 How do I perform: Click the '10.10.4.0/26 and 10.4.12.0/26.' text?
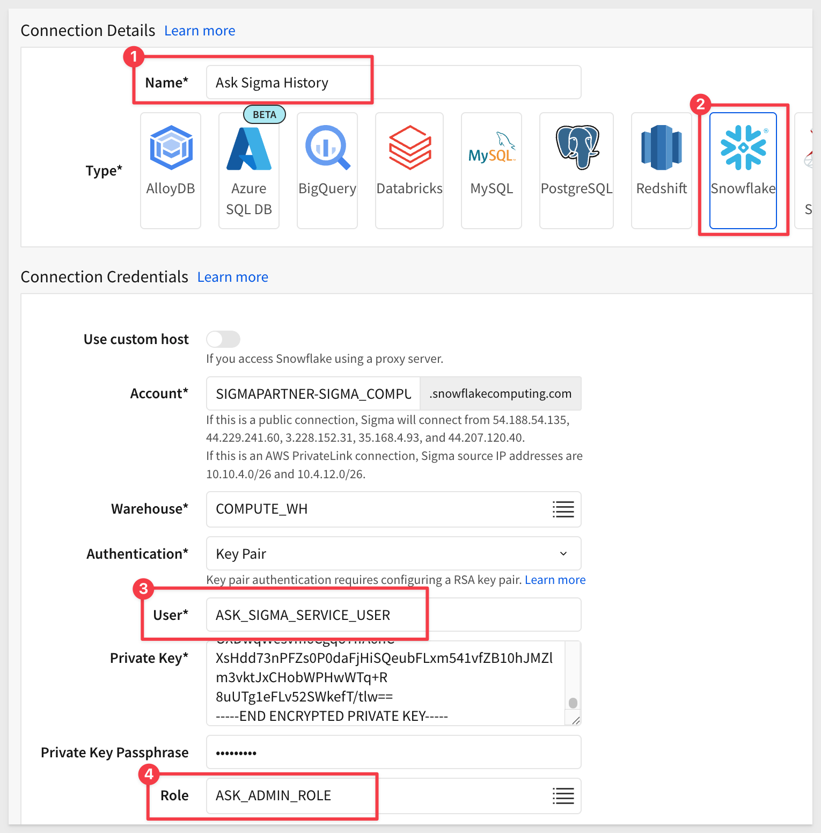pos(285,474)
